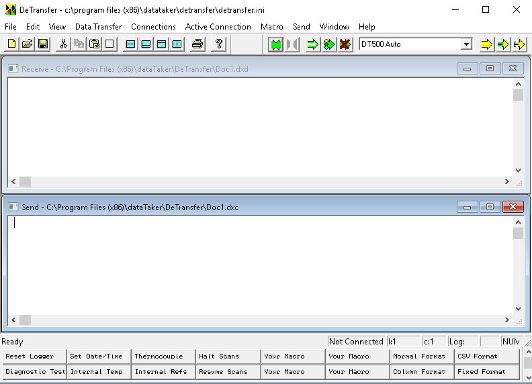Expand the DT500 Auto connection dropdown
Image resolution: width=532 pixels, height=384 pixels.
[x=467, y=44]
